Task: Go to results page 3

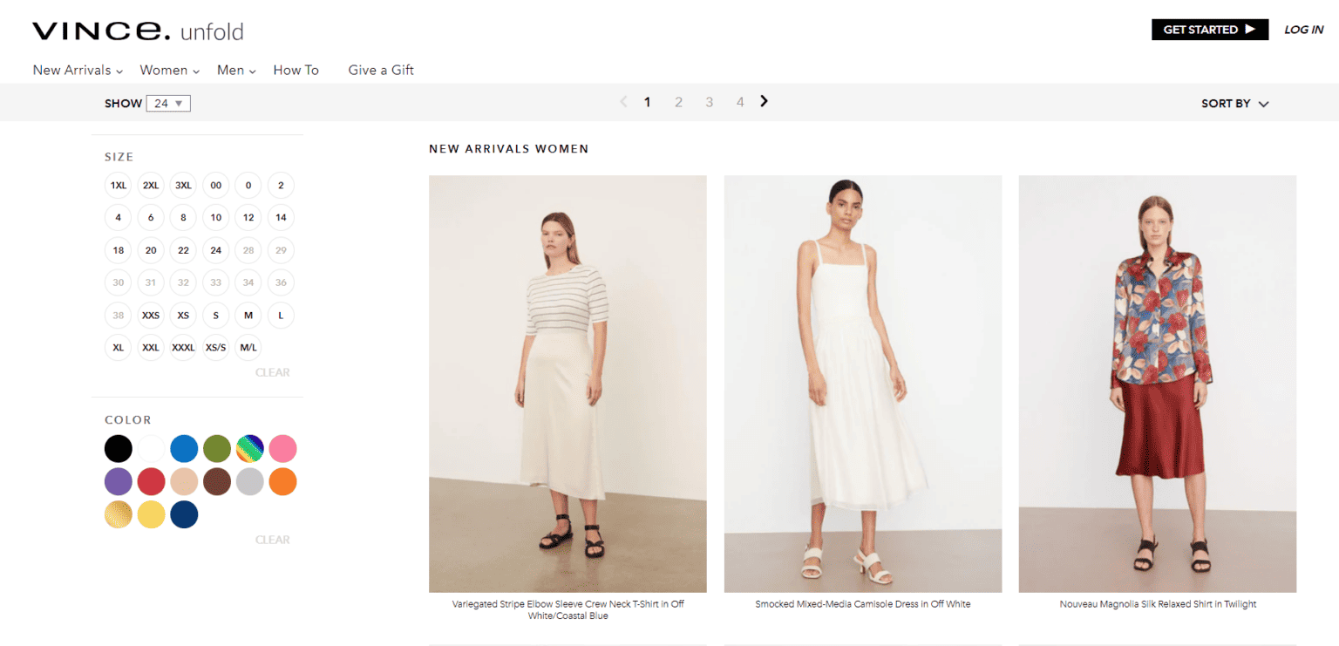Action: pyautogui.click(x=709, y=101)
